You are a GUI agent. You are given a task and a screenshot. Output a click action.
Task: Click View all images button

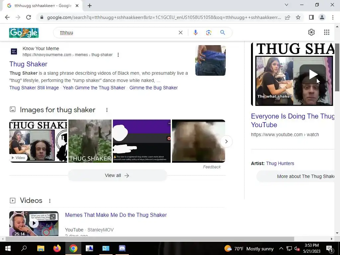click(x=117, y=175)
